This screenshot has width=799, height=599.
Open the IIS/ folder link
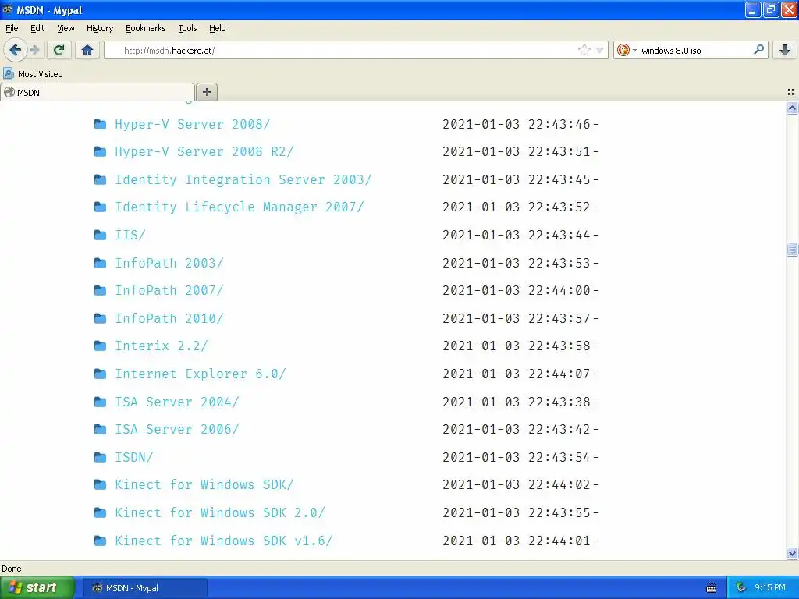[130, 235]
